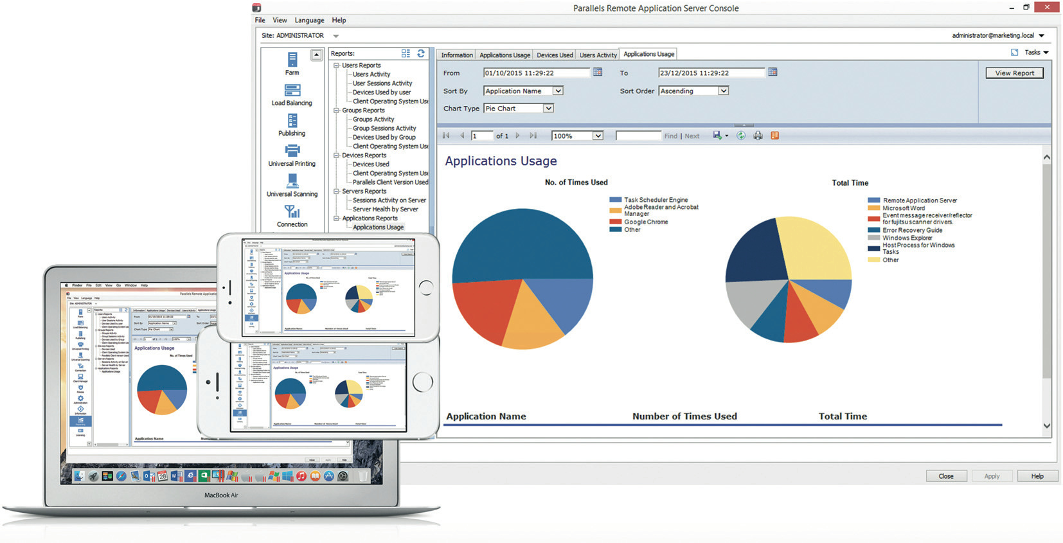
Task: Open the From date calendar picker
Action: 598,73
